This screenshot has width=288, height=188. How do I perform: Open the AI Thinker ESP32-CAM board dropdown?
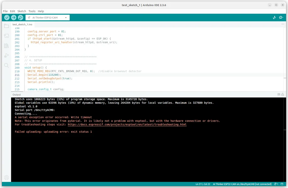(x=47, y=18)
